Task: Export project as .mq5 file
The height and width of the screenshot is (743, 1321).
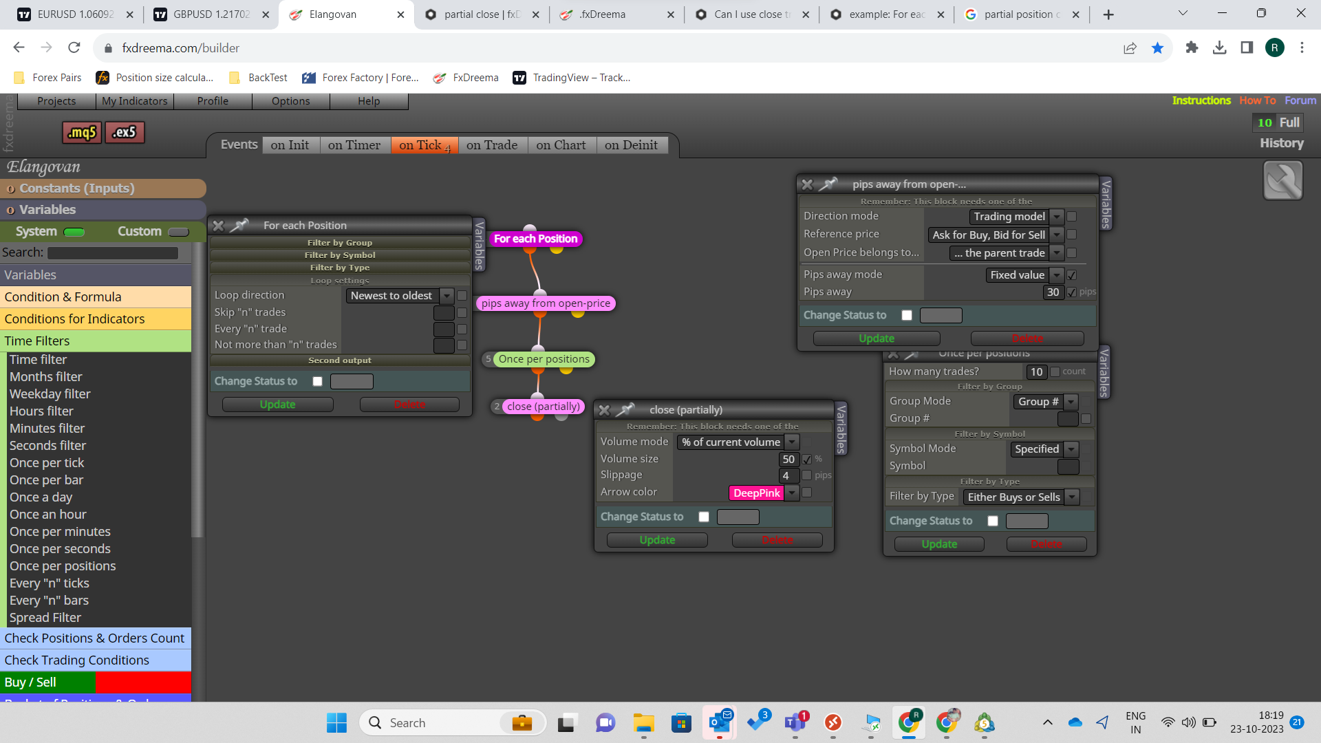Action: coord(82,132)
